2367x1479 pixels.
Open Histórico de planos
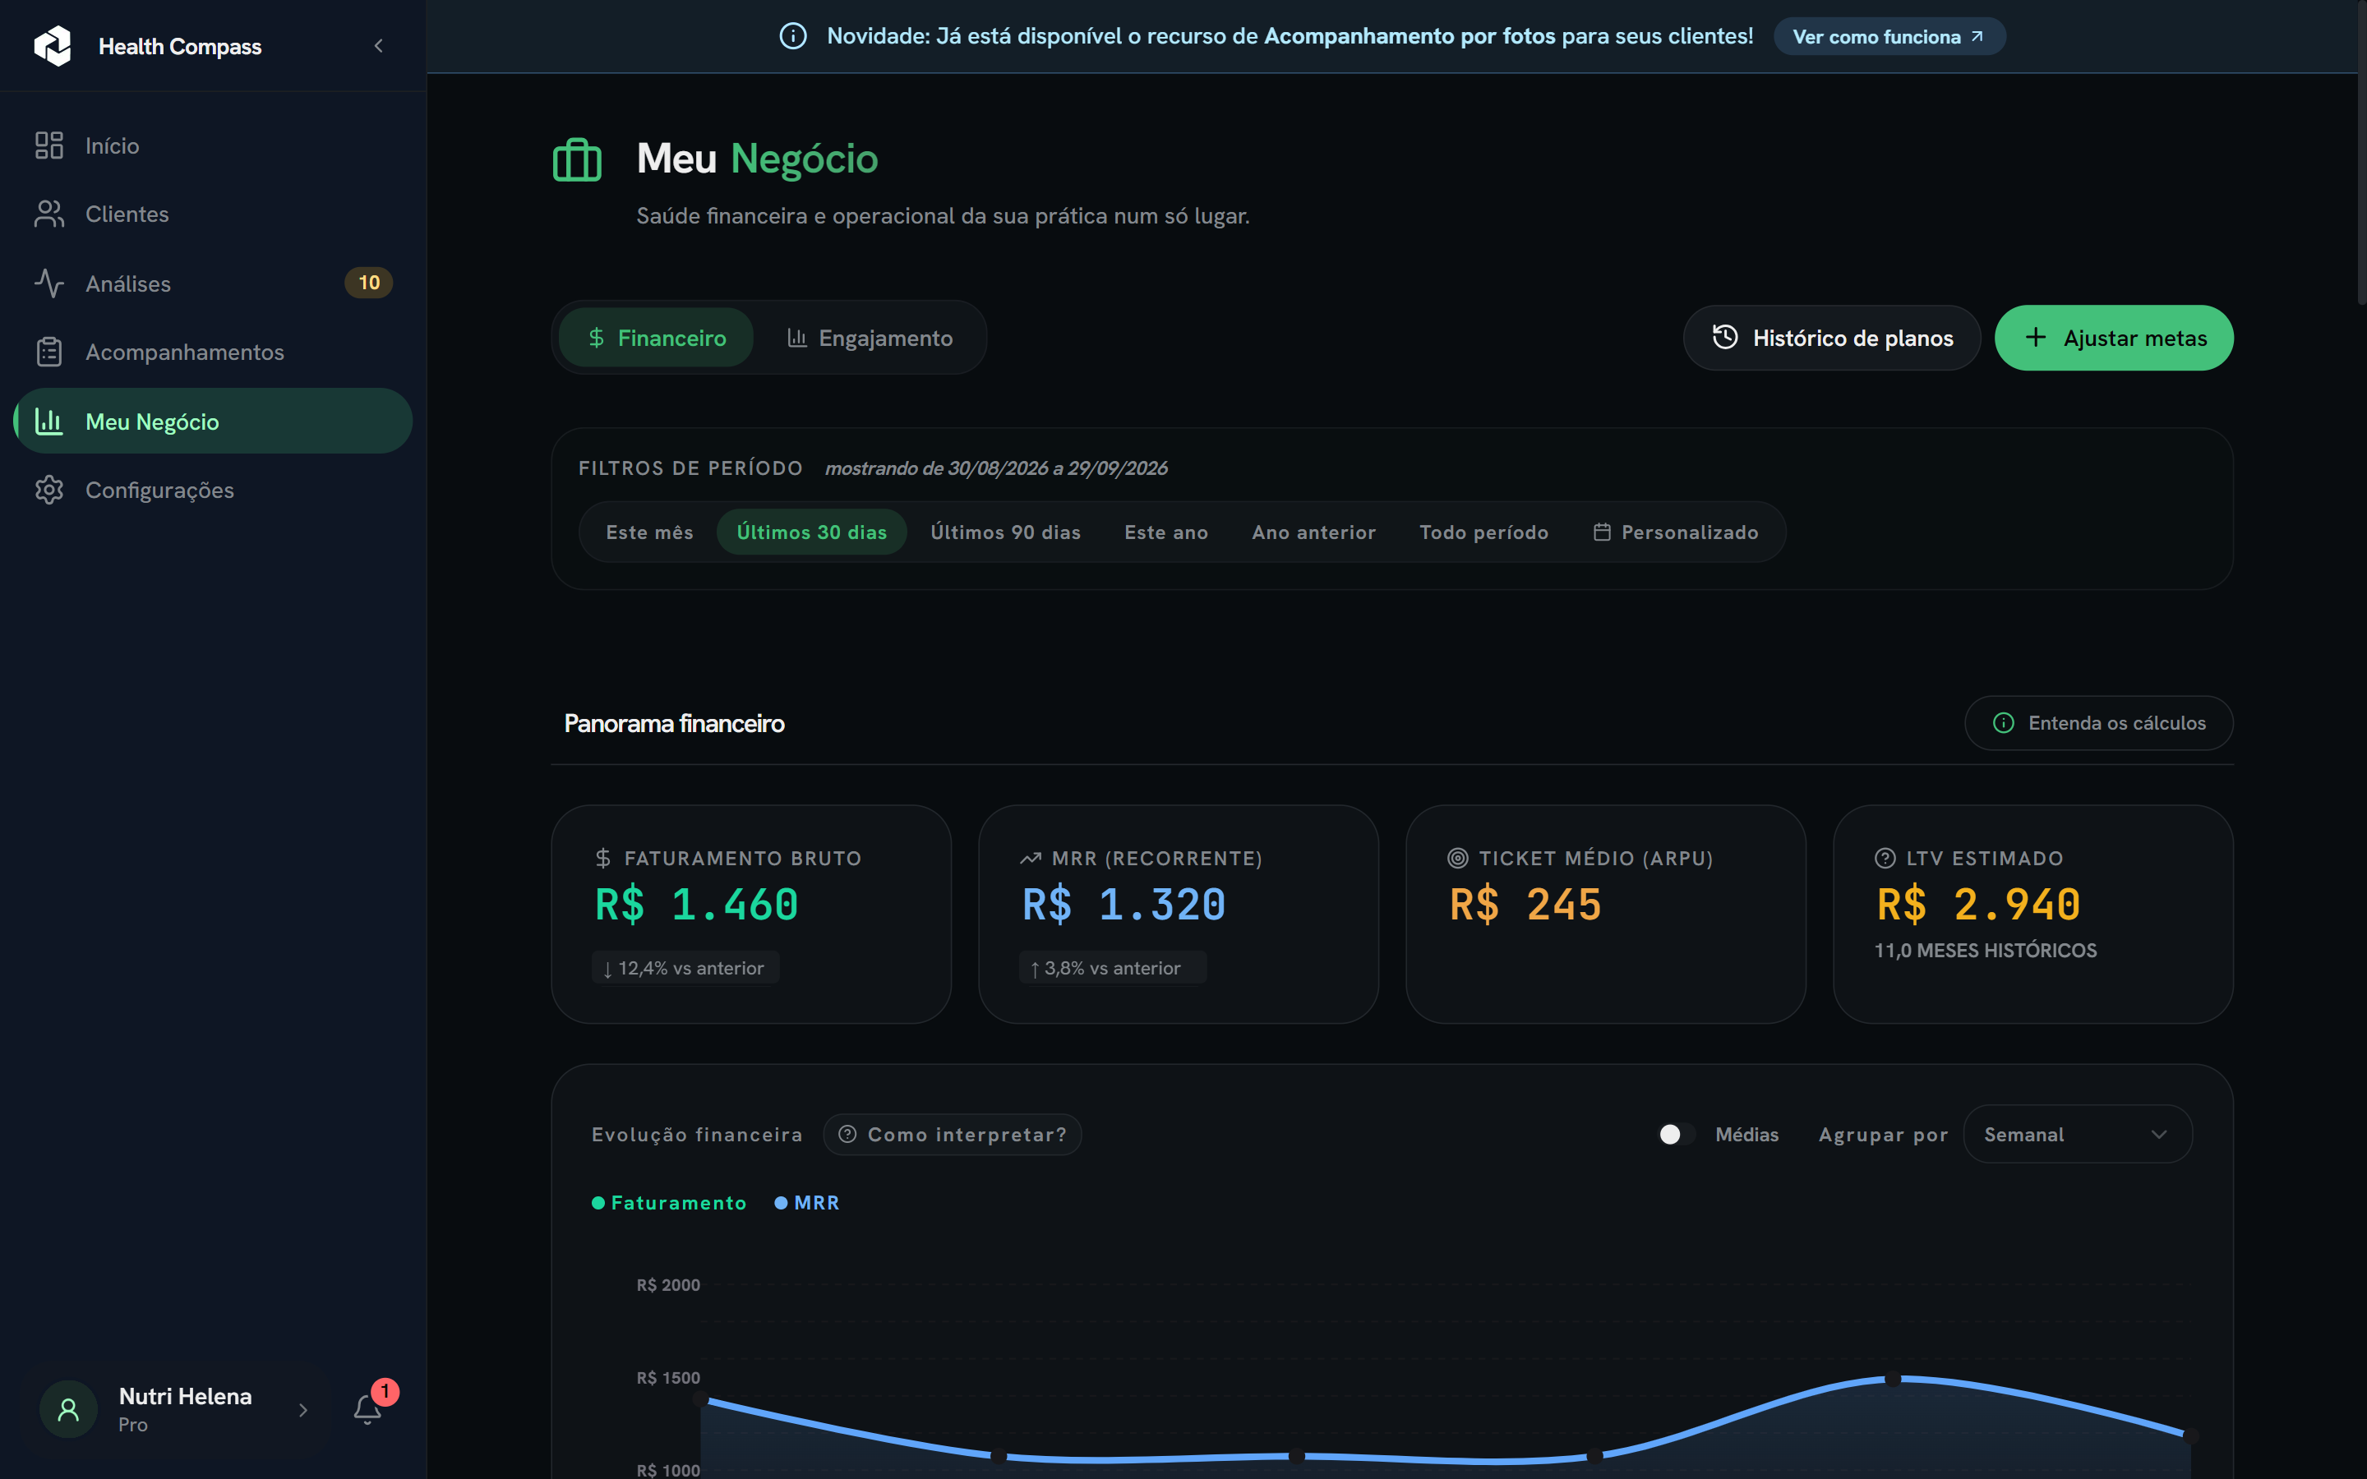(1831, 338)
